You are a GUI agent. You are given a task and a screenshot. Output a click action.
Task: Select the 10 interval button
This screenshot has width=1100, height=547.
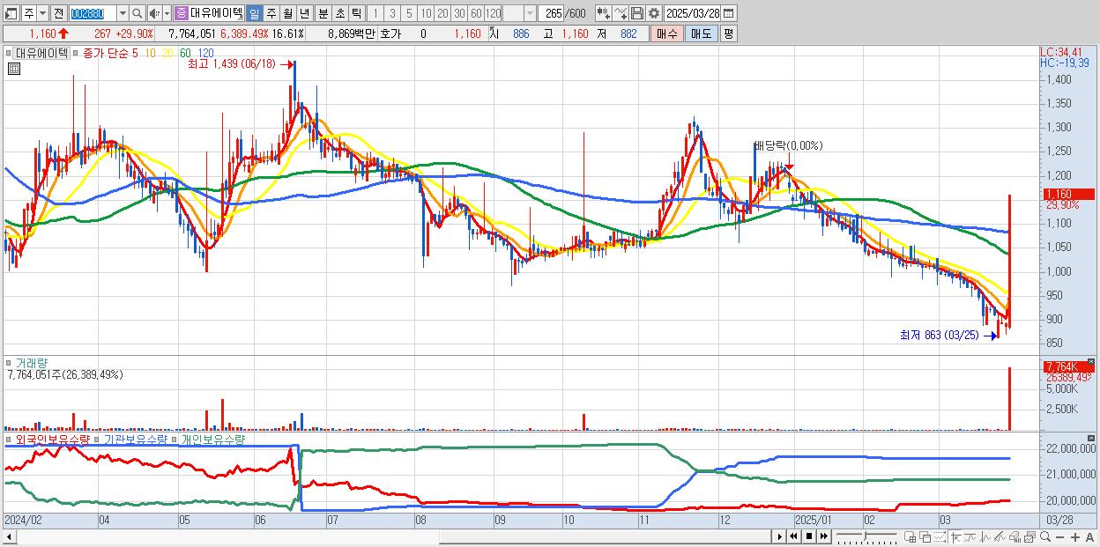pyautogui.click(x=426, y=13)
